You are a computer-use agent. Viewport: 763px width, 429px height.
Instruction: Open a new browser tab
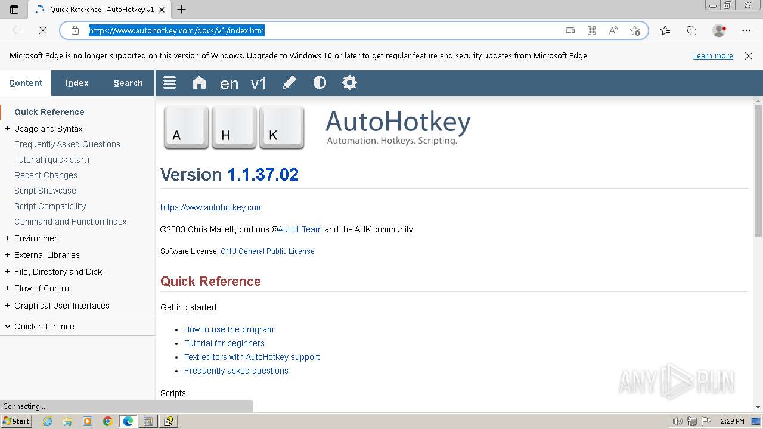182,10
